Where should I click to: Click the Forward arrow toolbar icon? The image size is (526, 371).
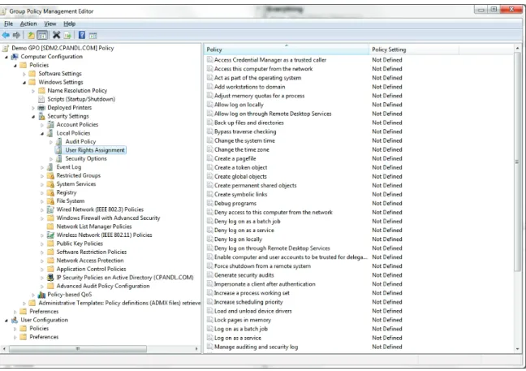pyautogui.click(x=16, y=35)
